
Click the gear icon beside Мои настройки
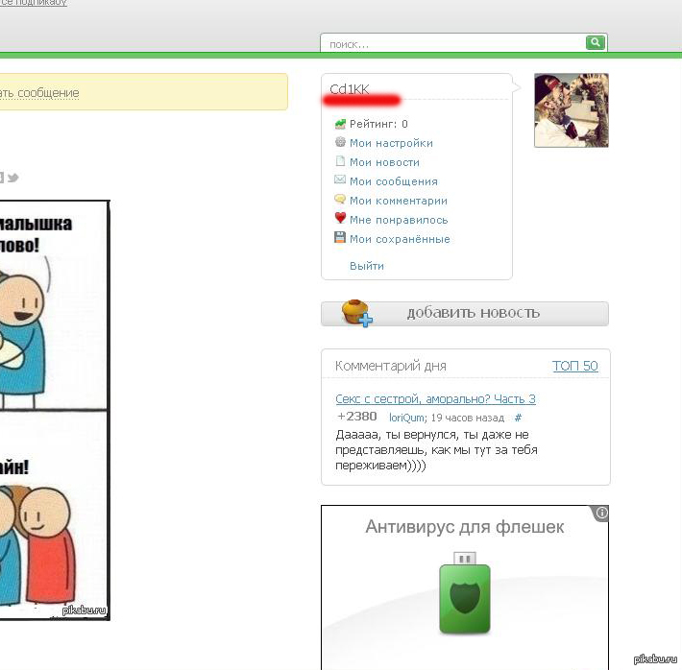(x=340, y=143)
